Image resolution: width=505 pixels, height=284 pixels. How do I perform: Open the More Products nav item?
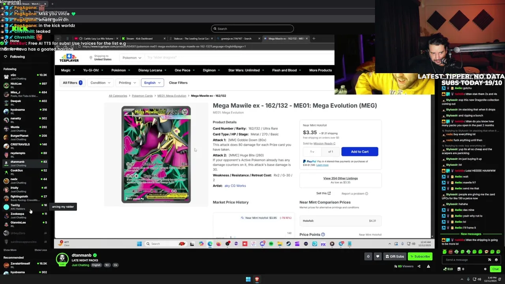click(320, 70)
